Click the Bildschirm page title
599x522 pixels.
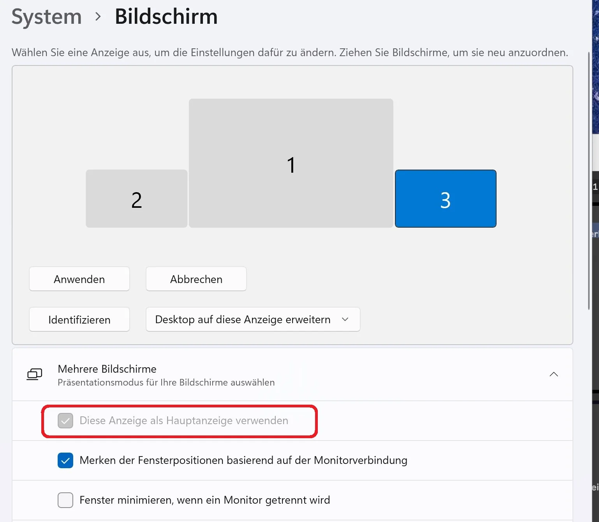pos(166,17)
